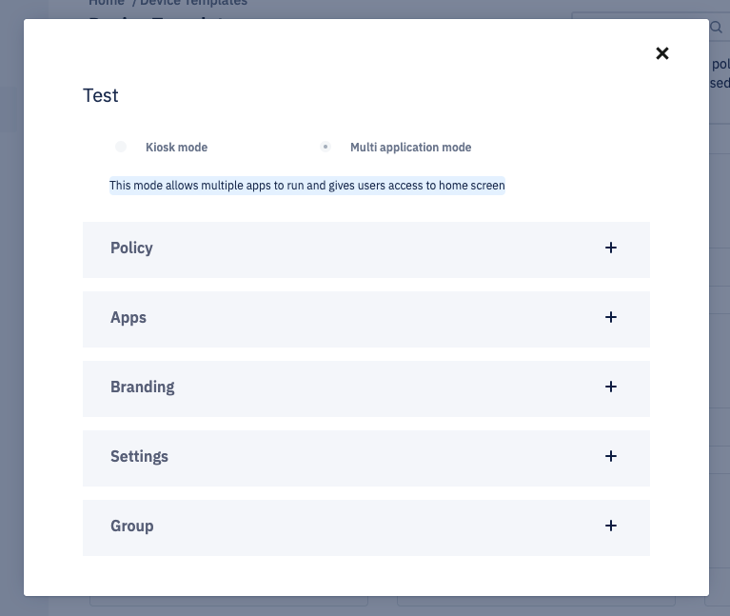Click the plus icon in Settings row
The image size is (730, 616).
tap(611, 456)
